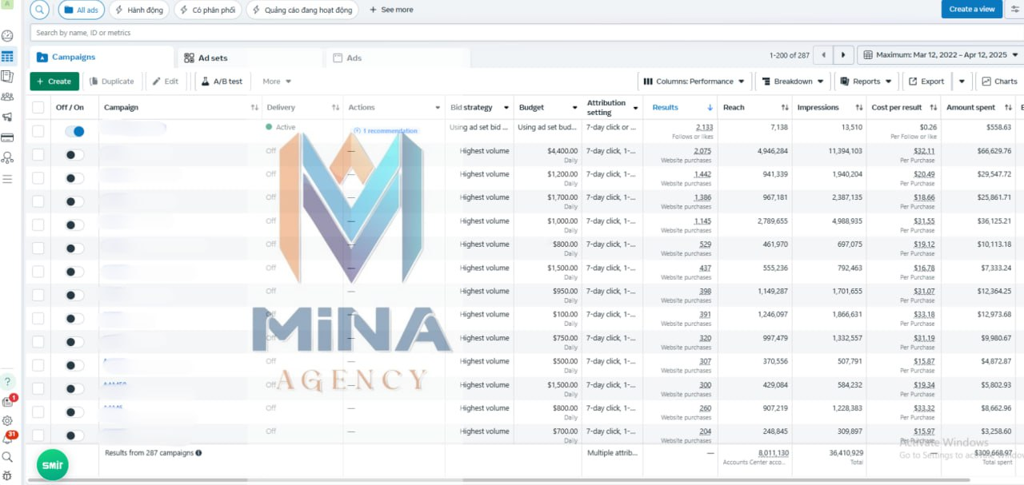Click the filter sliders icon beside Create a view

click(x=1015, y=10)
